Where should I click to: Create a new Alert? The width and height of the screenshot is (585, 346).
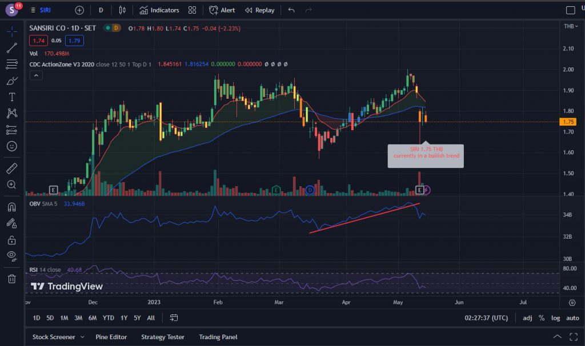click(222, 10)
